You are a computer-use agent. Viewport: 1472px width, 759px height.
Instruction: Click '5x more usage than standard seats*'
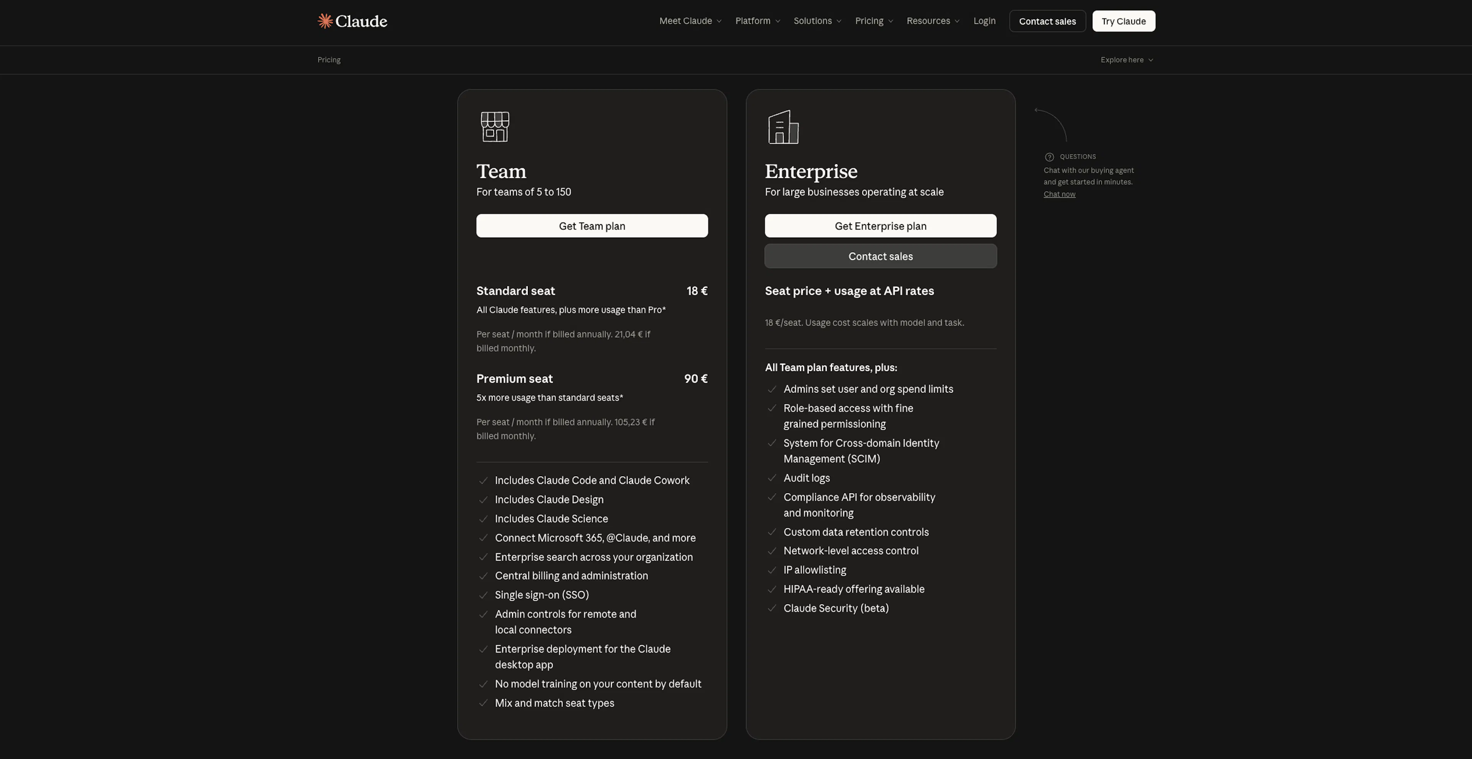pos(550,398)
